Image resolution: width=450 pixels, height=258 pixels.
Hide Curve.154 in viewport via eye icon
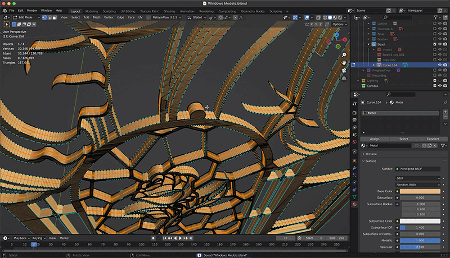pyautogui.click(x=440, y=64)
